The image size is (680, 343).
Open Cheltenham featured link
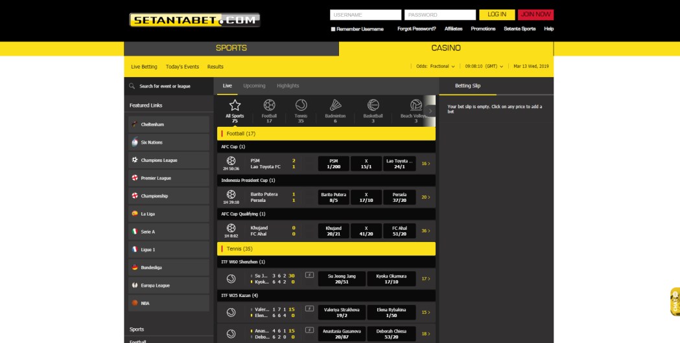(x=169, y=124)
